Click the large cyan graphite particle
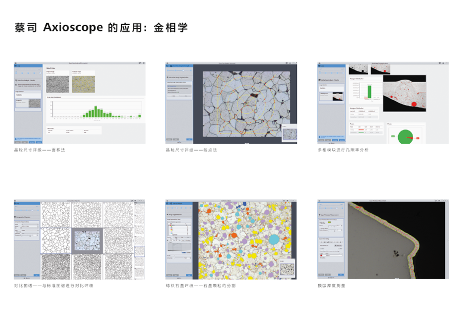463x333 pixels. (274, 238)
